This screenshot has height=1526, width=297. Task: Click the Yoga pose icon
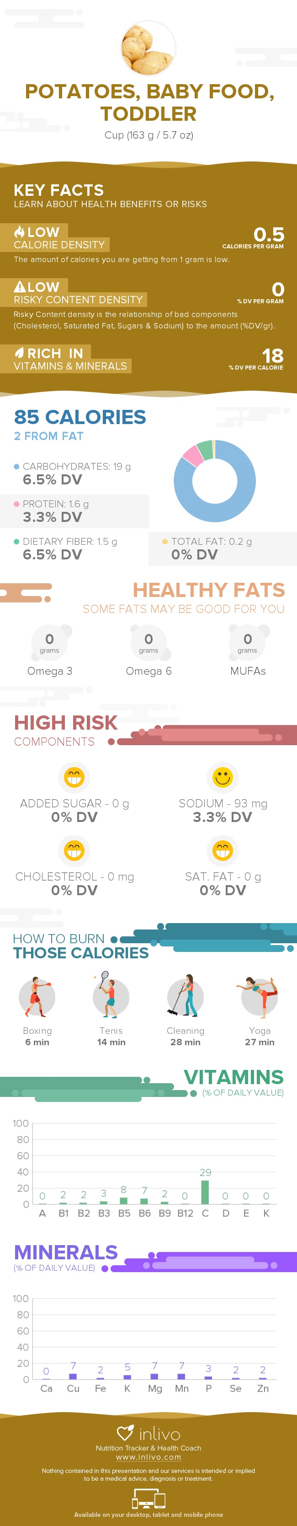pyautogui.click(x=259, y=996)
